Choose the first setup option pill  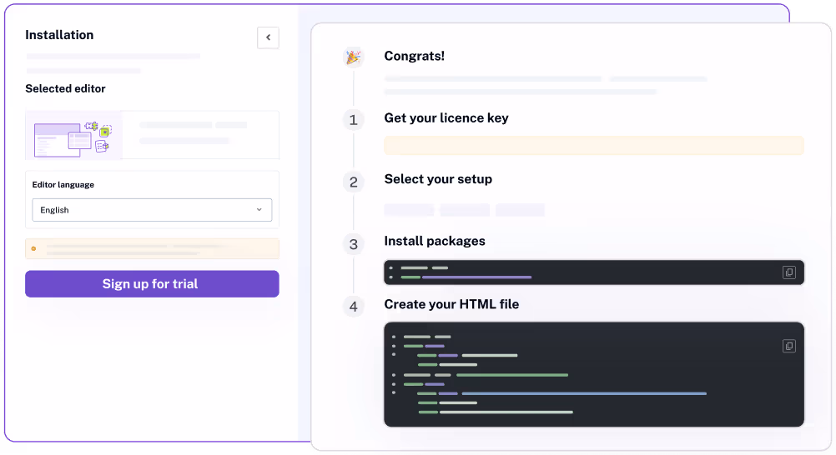click(409, 210)
